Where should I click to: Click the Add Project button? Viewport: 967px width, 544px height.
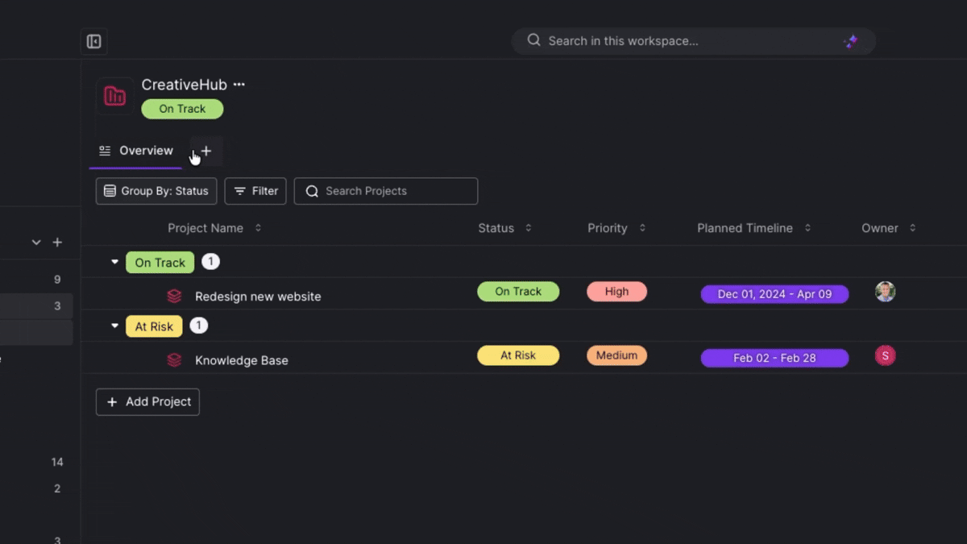[x=147, y=401]
